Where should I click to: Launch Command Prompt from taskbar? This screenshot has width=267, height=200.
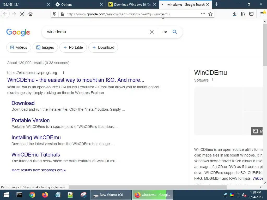pyautogui.click(x=19, y=195)
